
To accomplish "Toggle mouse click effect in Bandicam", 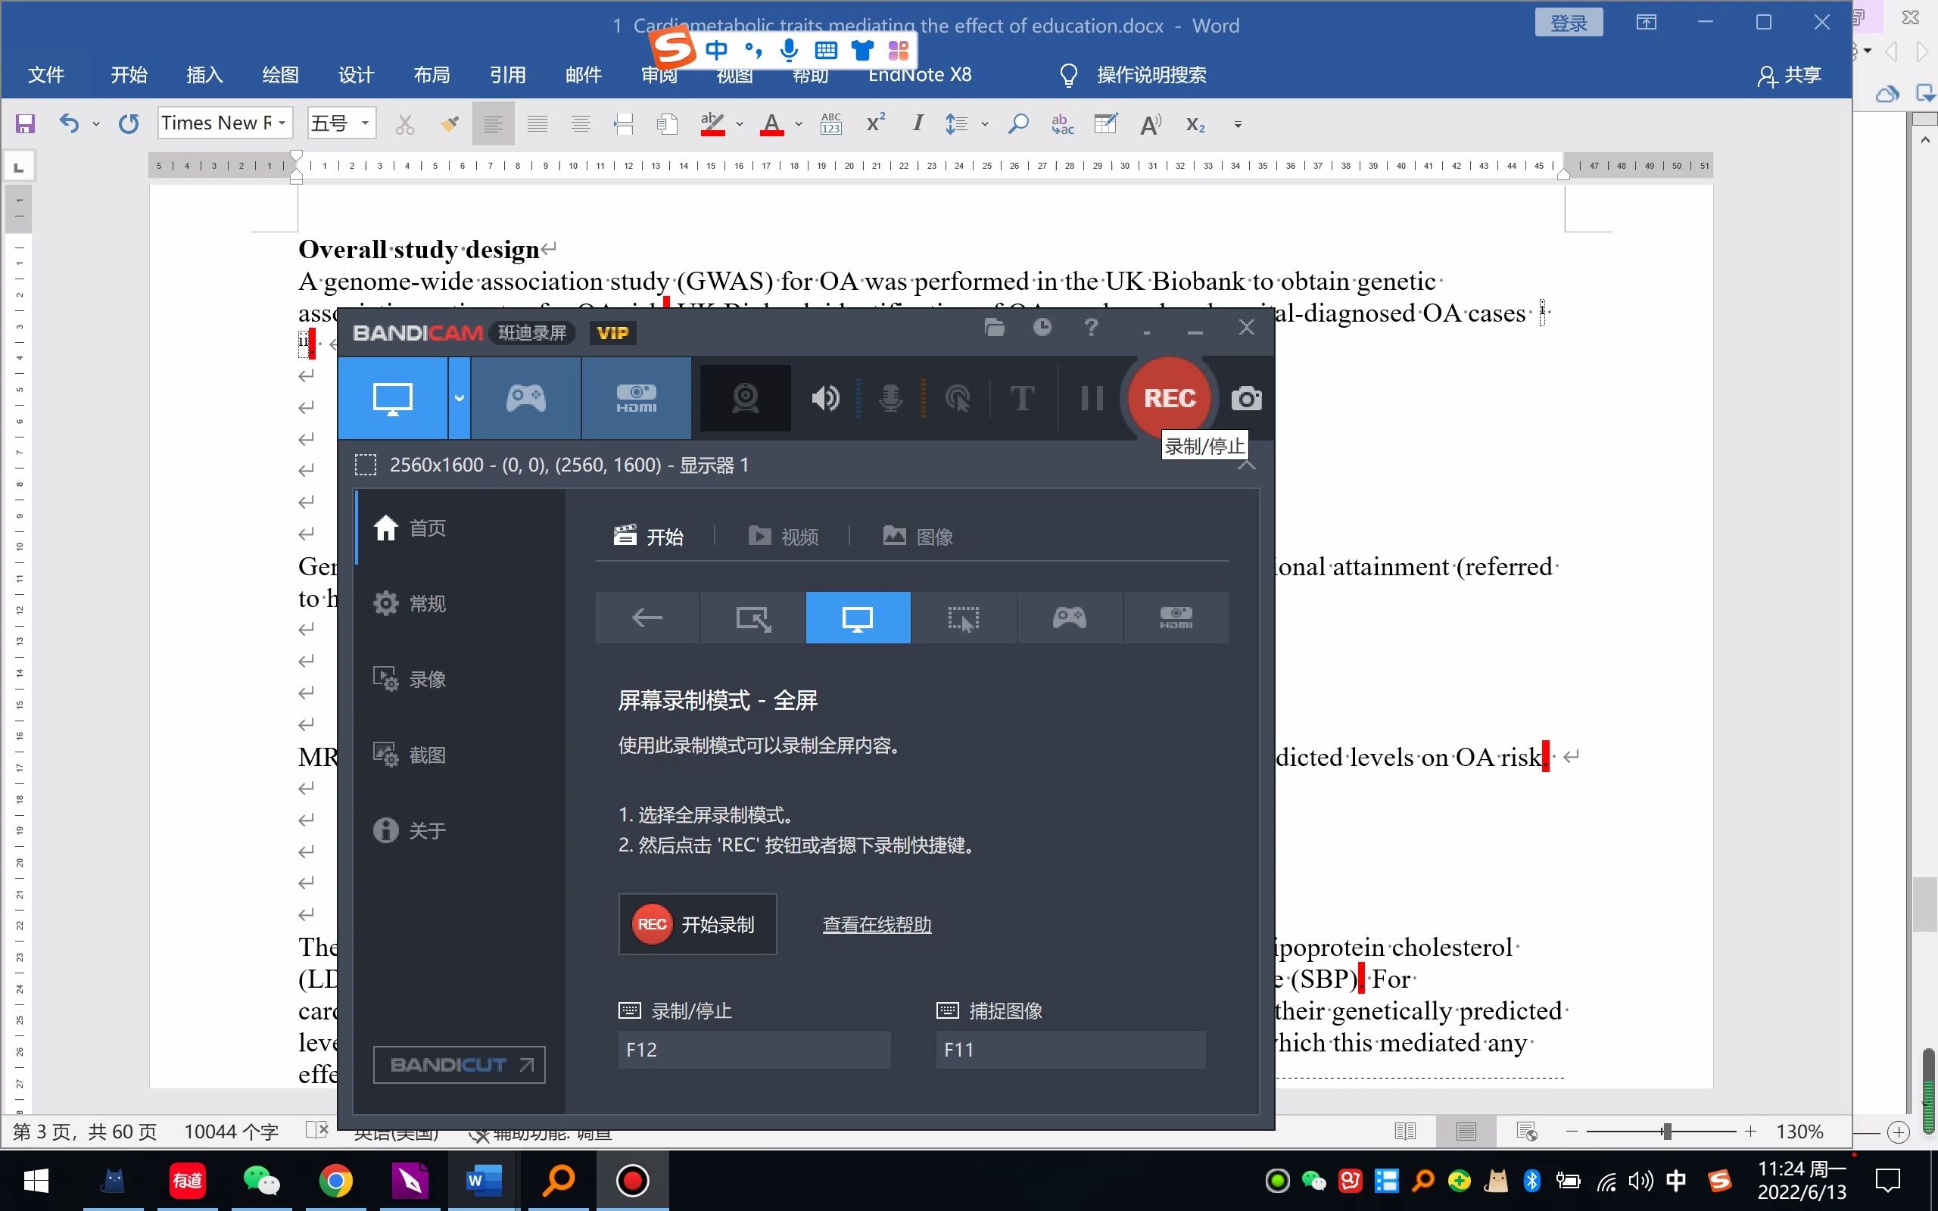I will 958,398.
